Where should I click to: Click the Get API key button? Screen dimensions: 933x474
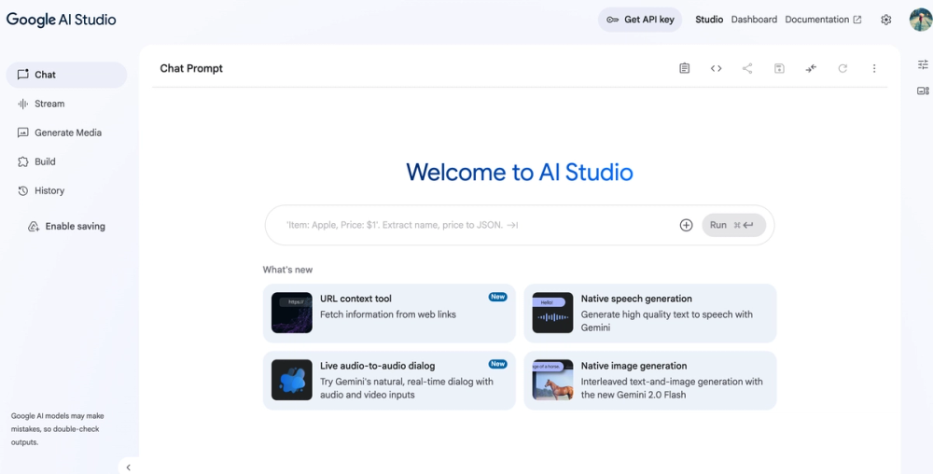(x=640, y=20)
